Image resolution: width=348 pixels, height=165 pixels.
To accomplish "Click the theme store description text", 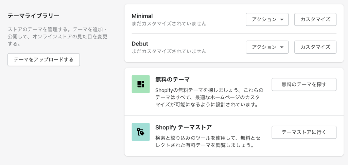I will 208,142.
